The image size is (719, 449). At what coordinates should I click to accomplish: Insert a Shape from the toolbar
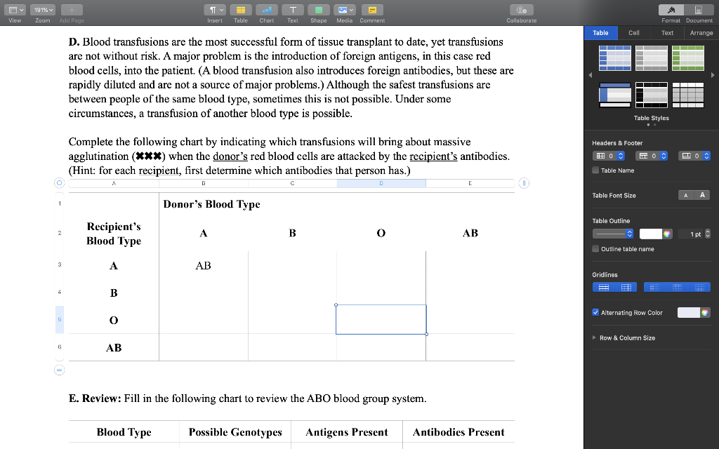(x=319, y=10)
